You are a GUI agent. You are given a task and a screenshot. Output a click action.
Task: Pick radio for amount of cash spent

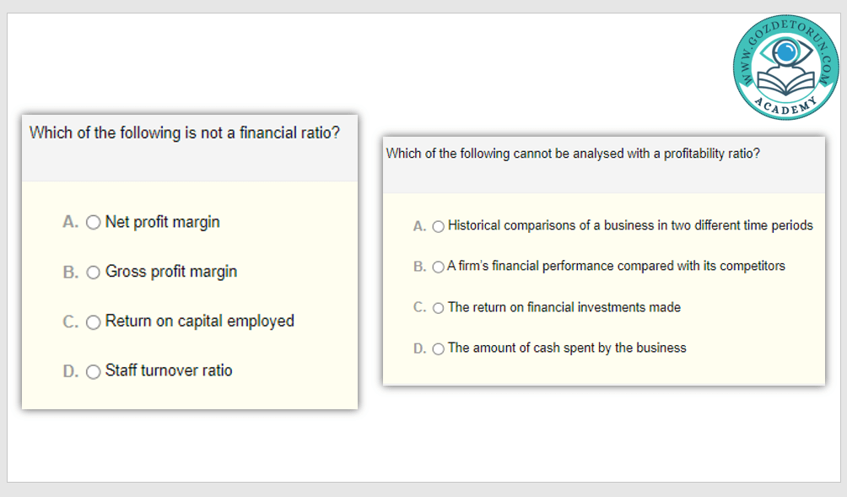pos(438,348)
